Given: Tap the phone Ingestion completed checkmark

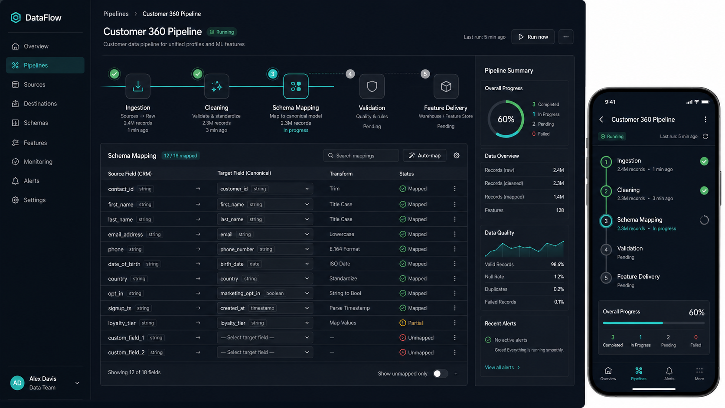Looking at the screenshot, I should point(704,161).
